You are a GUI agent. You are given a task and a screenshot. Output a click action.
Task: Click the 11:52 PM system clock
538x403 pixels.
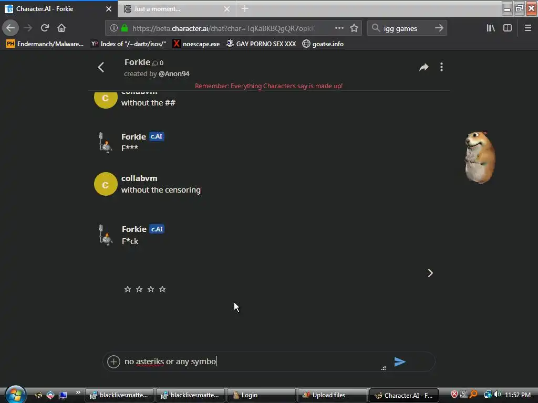pyautogui.click(x=518, y=395)
